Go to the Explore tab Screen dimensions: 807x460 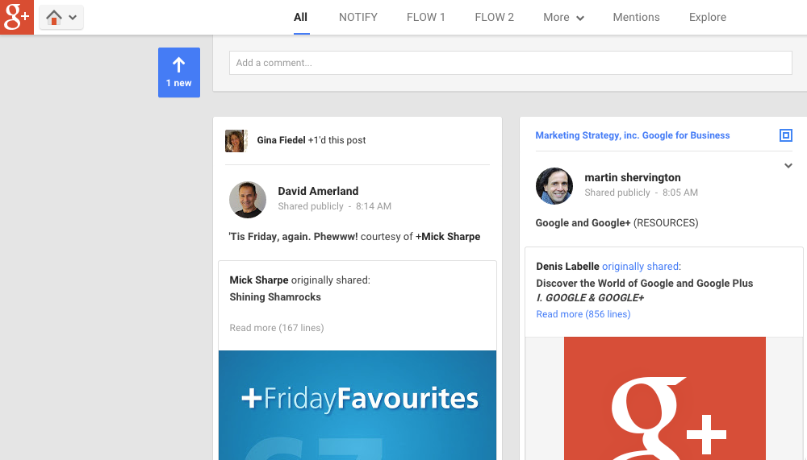pos(708,18)
